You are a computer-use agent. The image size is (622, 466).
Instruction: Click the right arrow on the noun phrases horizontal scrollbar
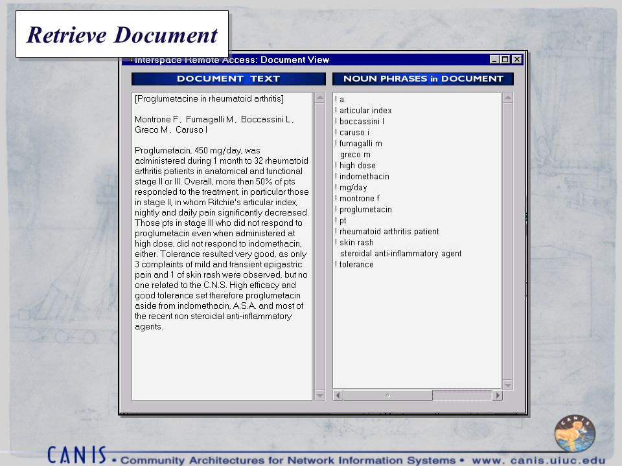[x=498, y=395]
